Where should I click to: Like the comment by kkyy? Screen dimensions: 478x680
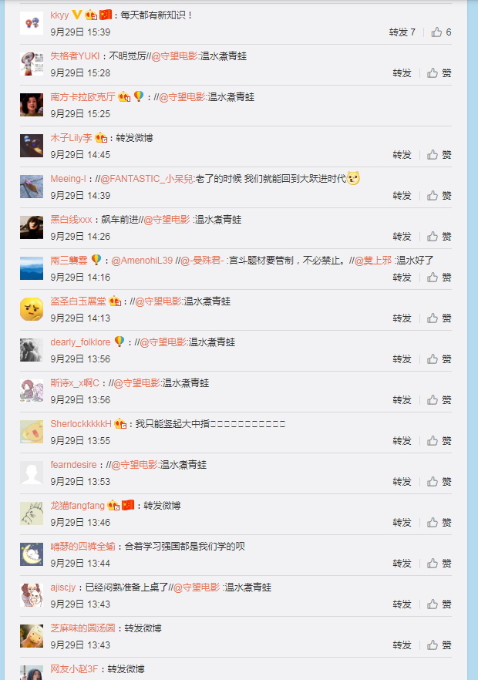[441, 32]
